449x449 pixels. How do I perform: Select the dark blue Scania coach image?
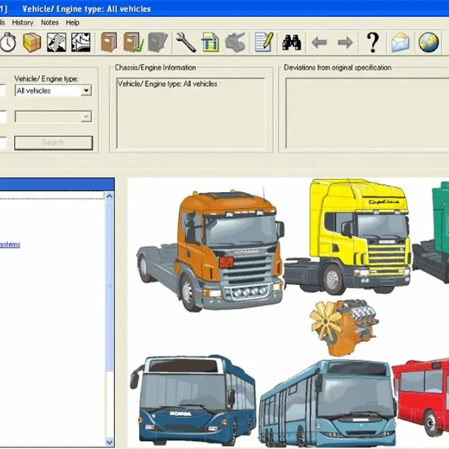[193, 400]
